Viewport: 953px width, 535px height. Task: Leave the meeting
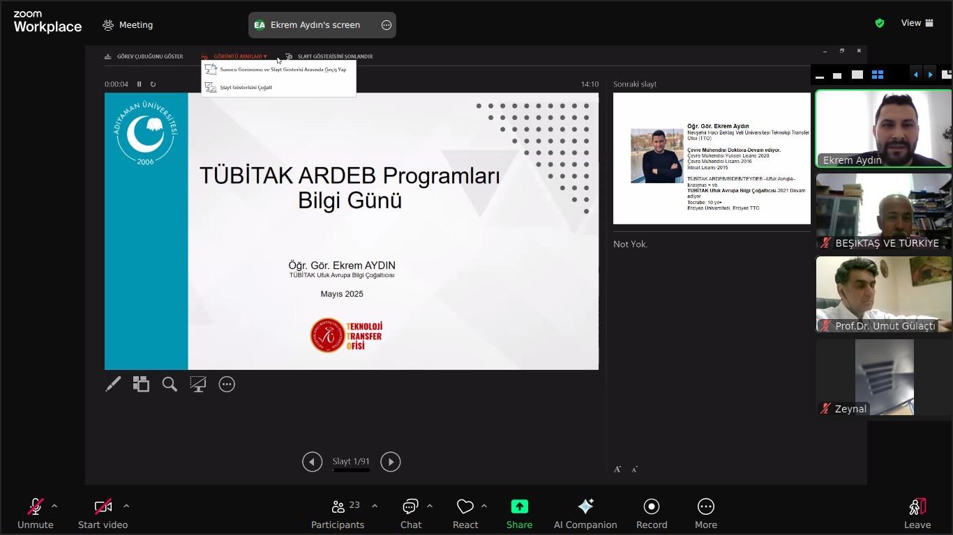pos(917,513)
